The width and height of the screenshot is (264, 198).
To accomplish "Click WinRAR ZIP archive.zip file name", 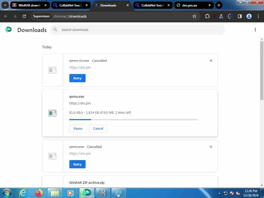I will pyautogui.click(x=87, y=183).
